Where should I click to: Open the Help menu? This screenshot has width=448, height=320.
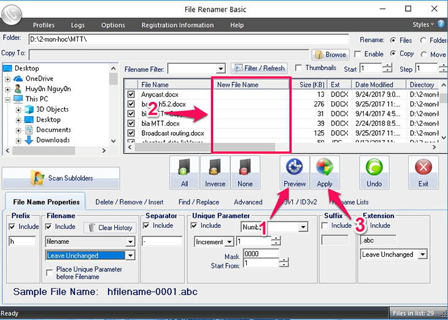coord(237,25)
